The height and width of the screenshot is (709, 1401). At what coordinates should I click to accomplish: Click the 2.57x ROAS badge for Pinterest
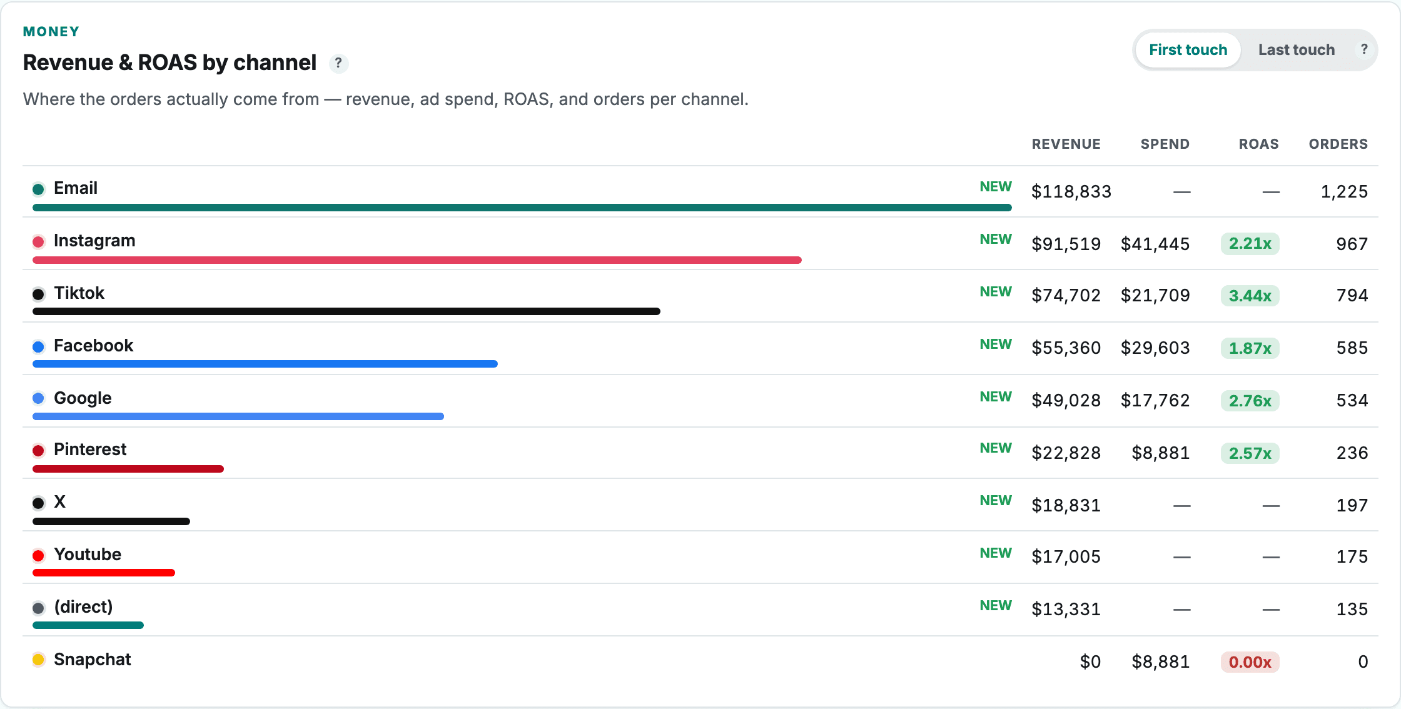point(1250,453)
